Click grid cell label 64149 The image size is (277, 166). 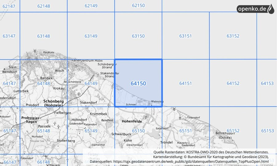[91, 83]
